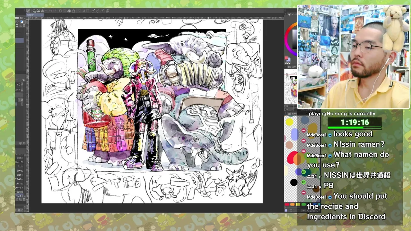Expand the dropdown beside the left color indicator
This screenshot has width=411, height=231.
tap(24, 22)
